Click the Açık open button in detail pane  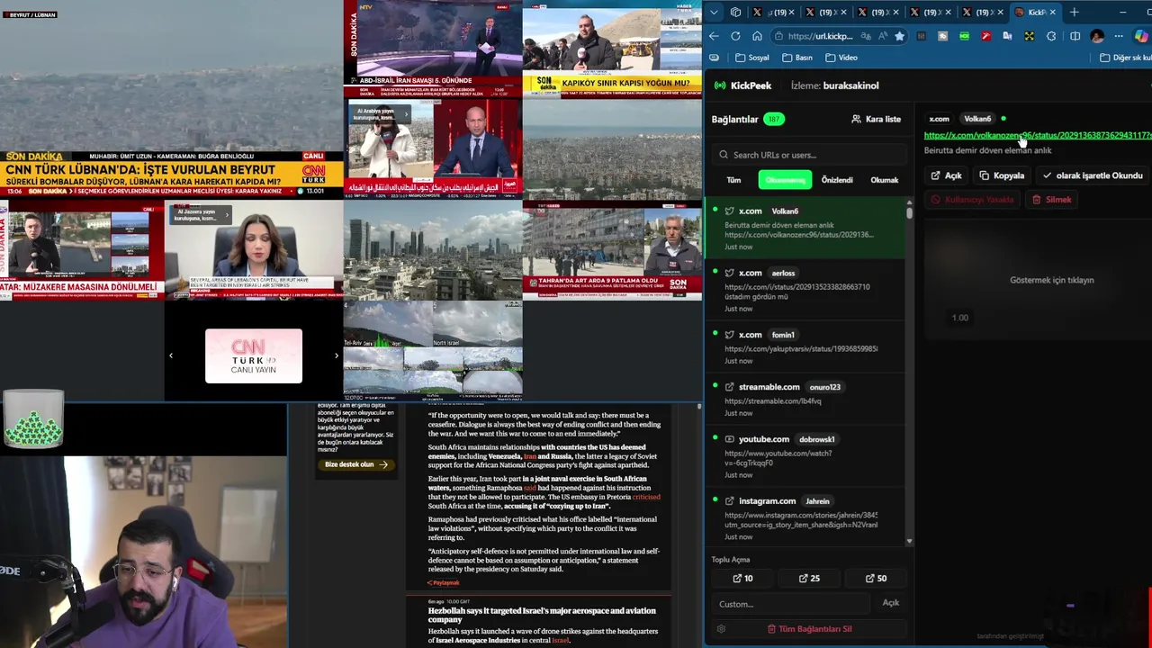(x=946, y=175)
